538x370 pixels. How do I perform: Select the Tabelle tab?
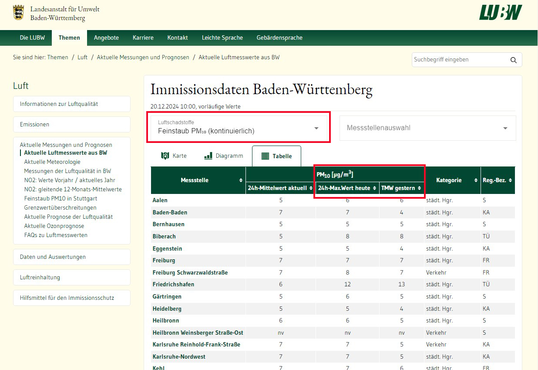click(x=276, y=156)
